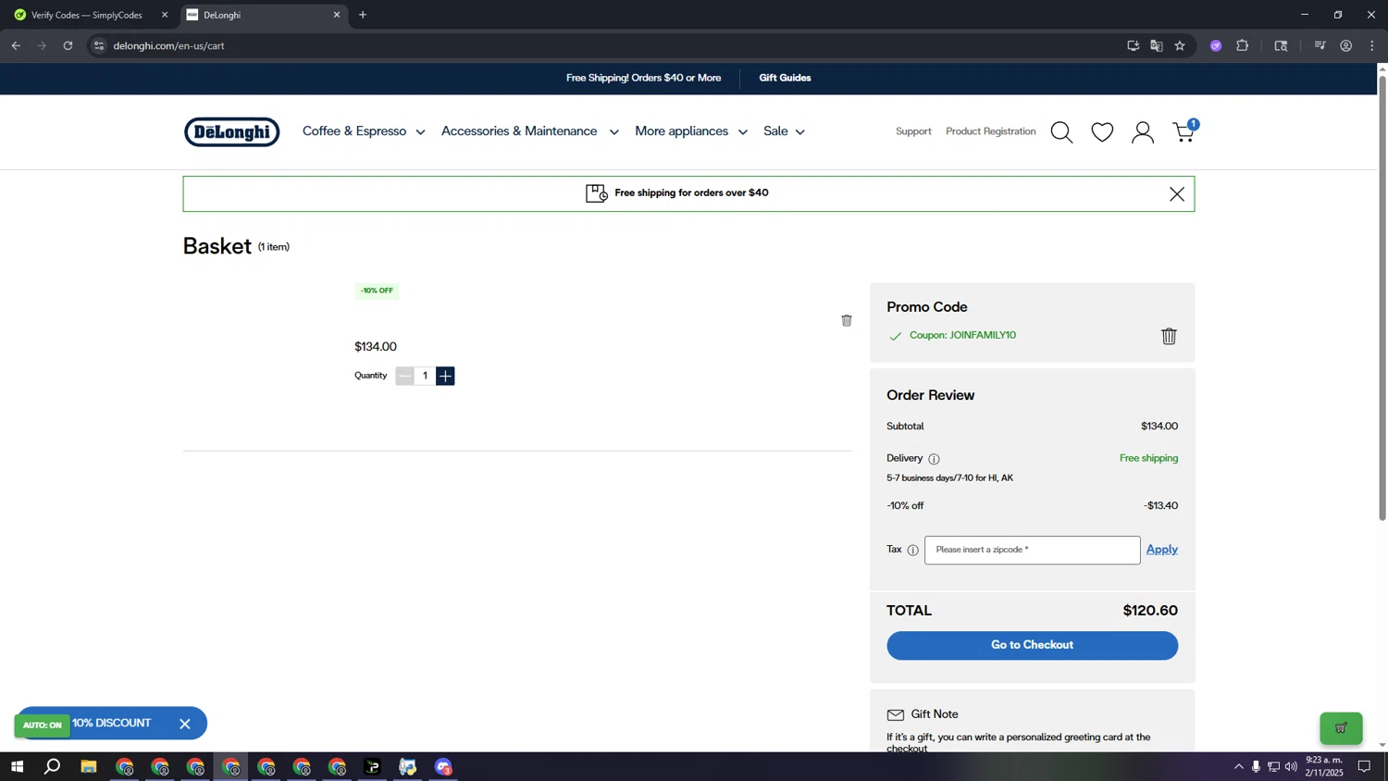Click the Apply link for tax

[x=1162, y=550]
